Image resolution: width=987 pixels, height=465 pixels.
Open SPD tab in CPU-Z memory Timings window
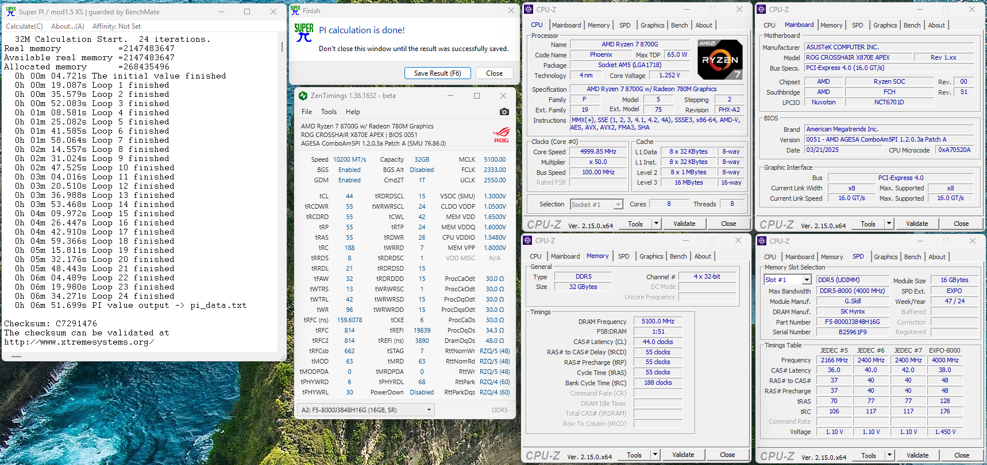(624, 256)
